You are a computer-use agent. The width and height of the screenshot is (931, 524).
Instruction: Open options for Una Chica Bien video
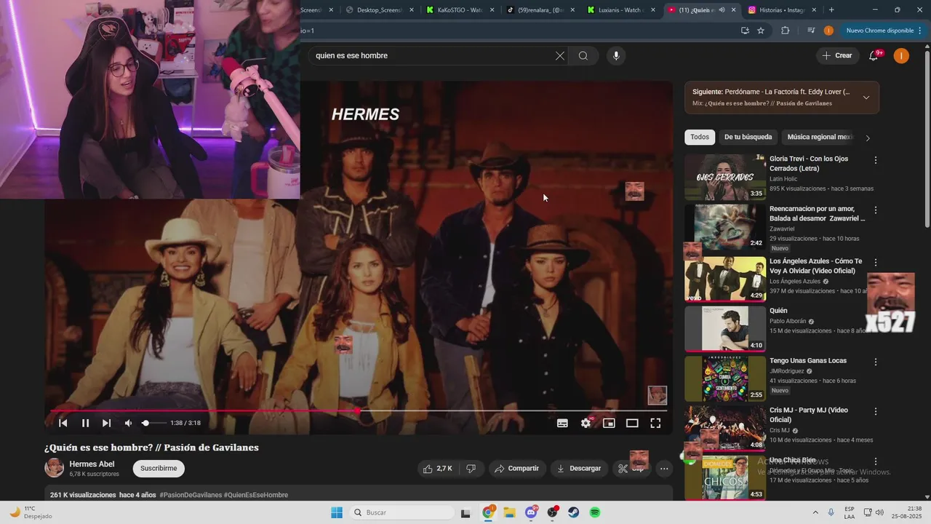pos(876,461)
